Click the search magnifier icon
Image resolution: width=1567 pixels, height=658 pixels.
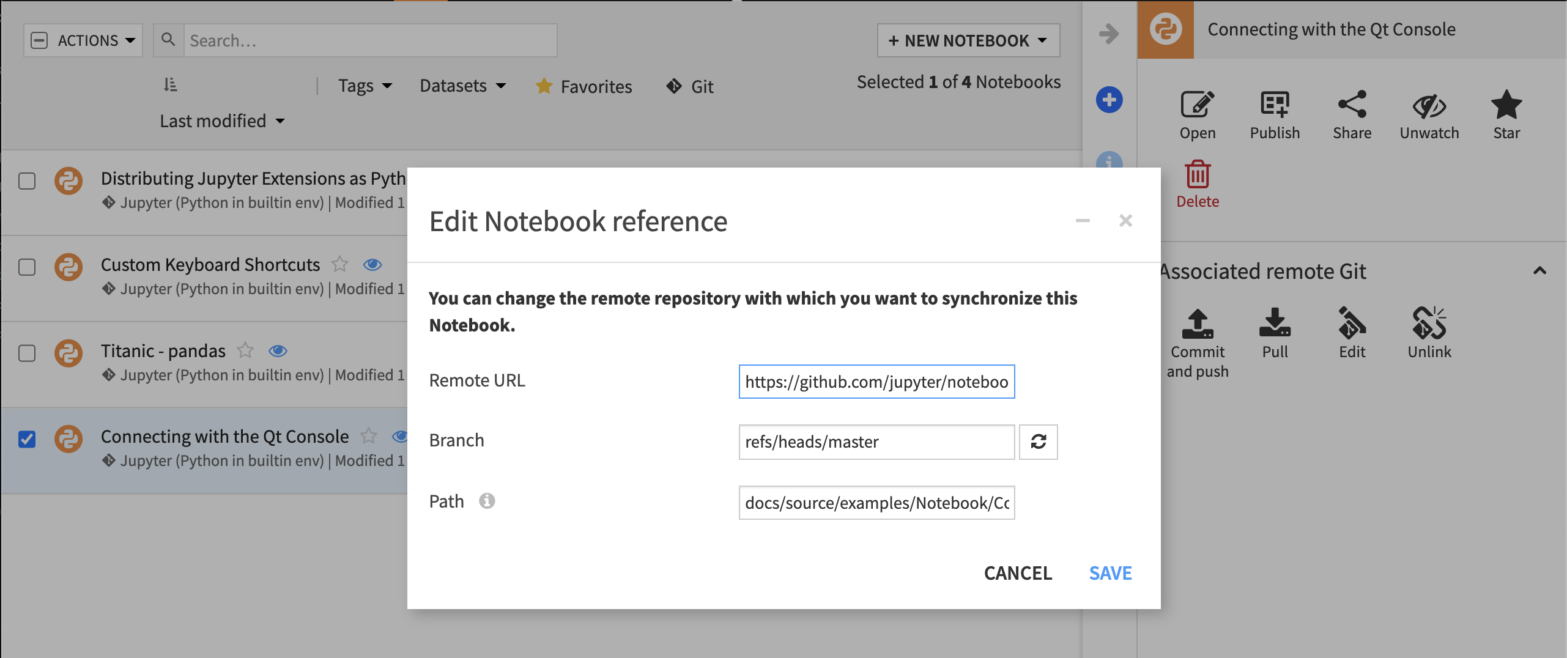tap(168, 40)
